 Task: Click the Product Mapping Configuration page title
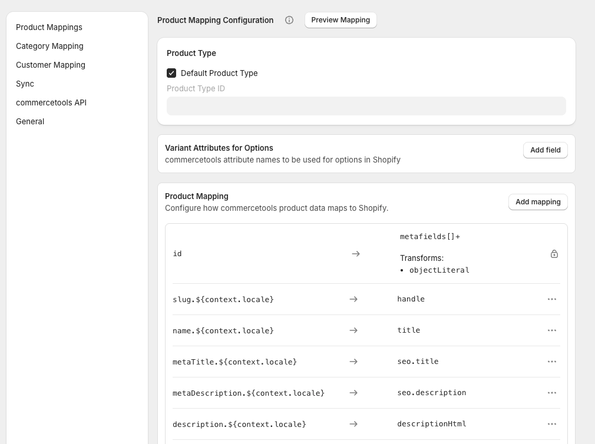(x=215, y=20)
